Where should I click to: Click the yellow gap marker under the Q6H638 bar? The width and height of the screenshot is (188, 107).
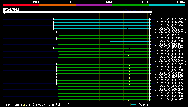129,72
